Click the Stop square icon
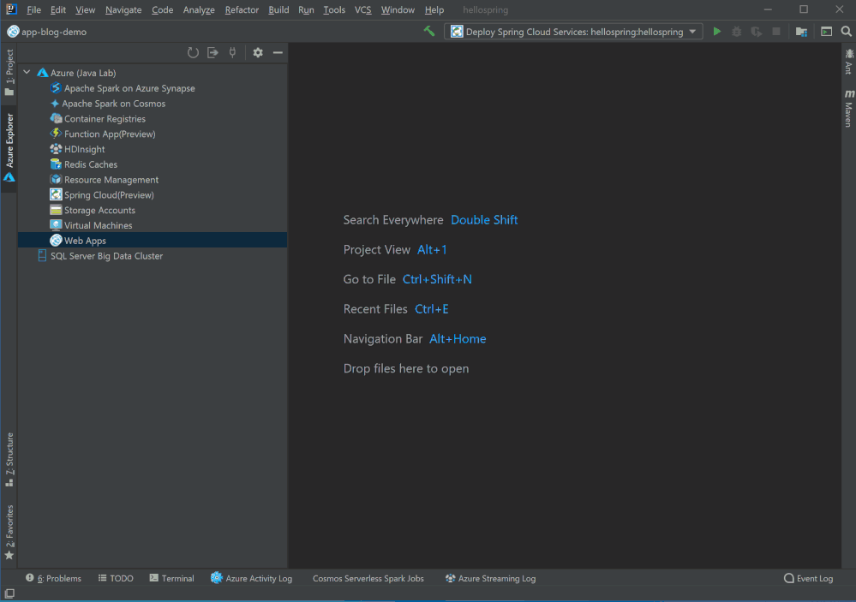 coord(775,32)
